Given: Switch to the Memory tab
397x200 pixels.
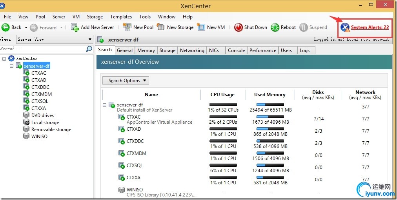Looking at the screenshot, I should (x=146, y=50).
